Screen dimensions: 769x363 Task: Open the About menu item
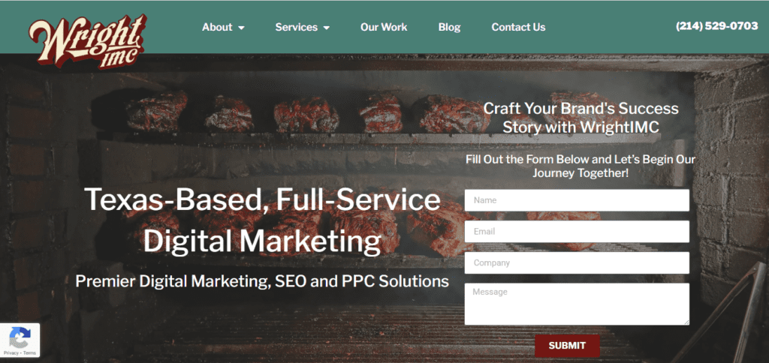point(217,28)
